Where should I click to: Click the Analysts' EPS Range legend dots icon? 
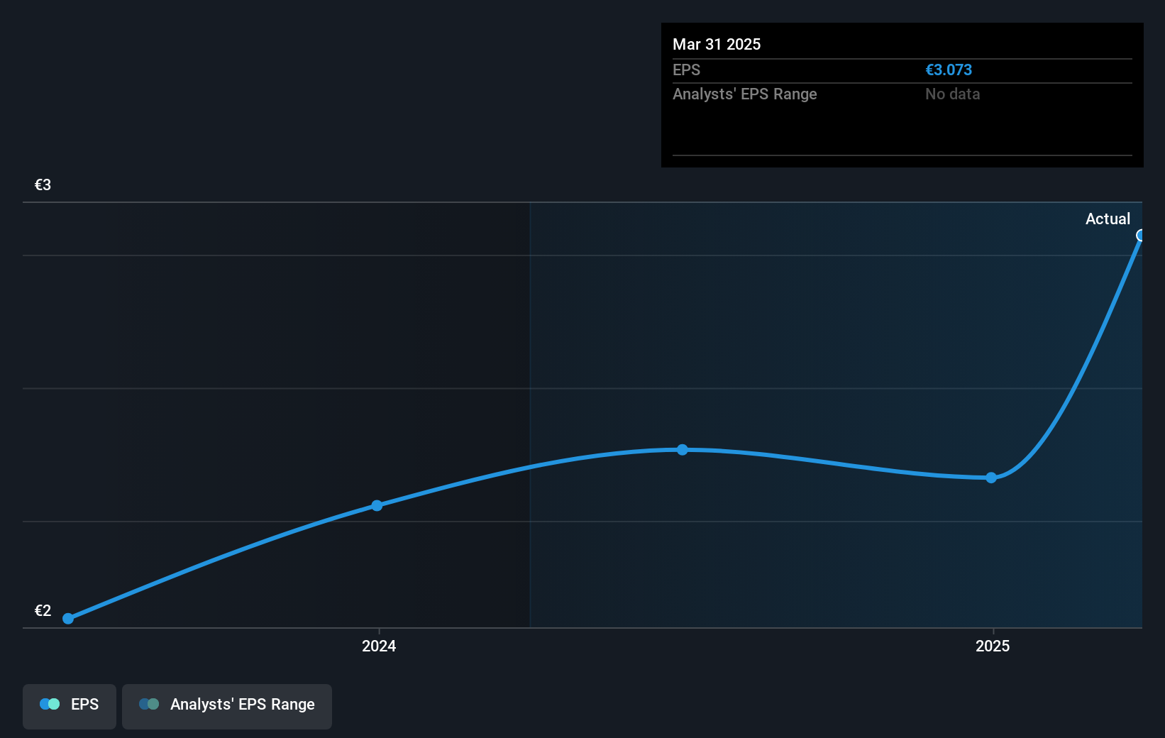point(149,704)
